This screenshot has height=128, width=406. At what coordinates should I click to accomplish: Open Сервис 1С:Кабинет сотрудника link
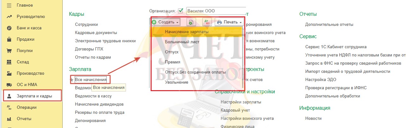click(336, 47)
